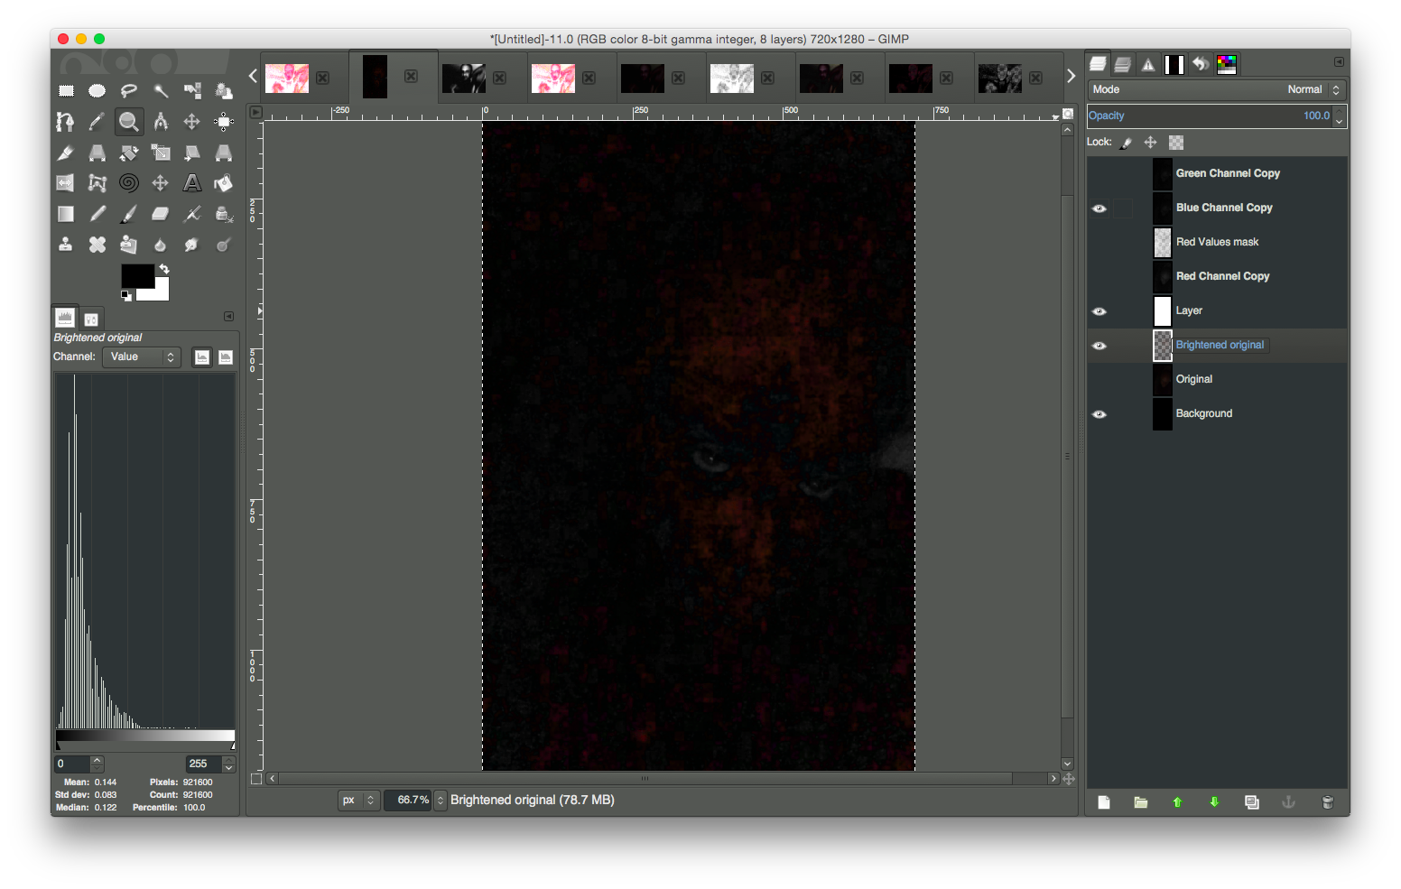This screenshot has height=889, width=1401.
Task: Select the Eraser tool
Action: point(161,214)
